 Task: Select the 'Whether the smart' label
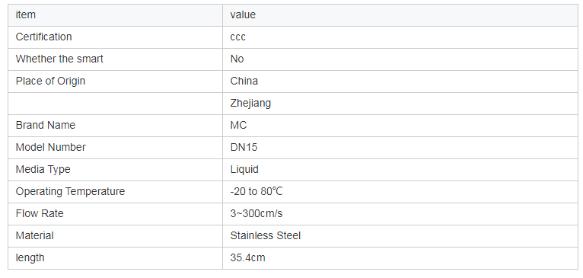59,59
